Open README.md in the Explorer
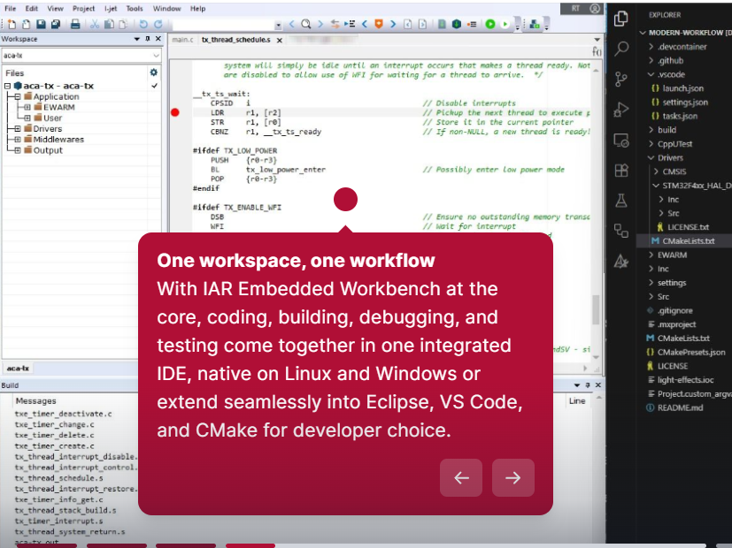This screenshot has height=548, width=732. pos(680,407)
